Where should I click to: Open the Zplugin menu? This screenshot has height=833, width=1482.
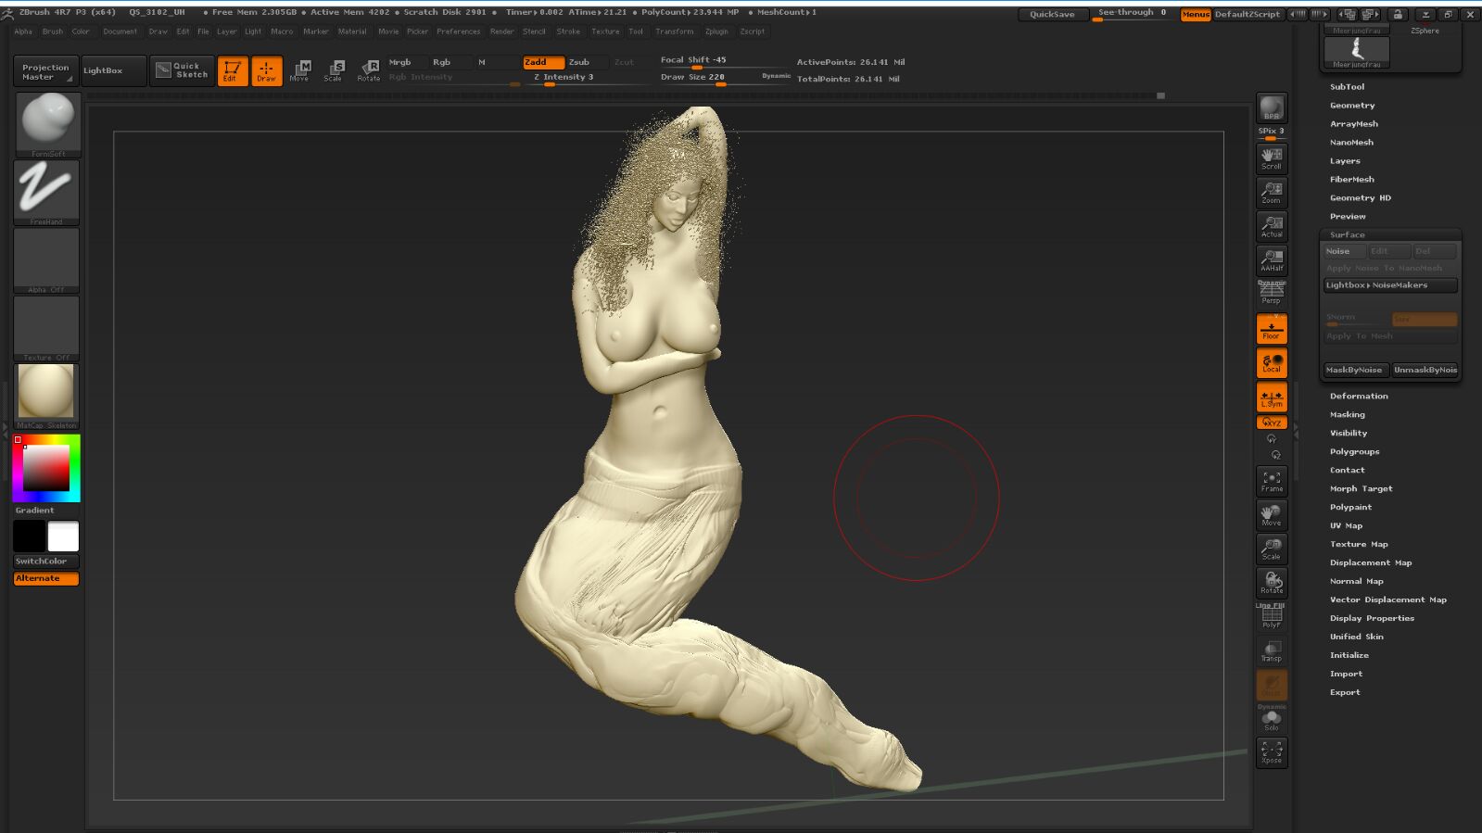tap(716, 32)
